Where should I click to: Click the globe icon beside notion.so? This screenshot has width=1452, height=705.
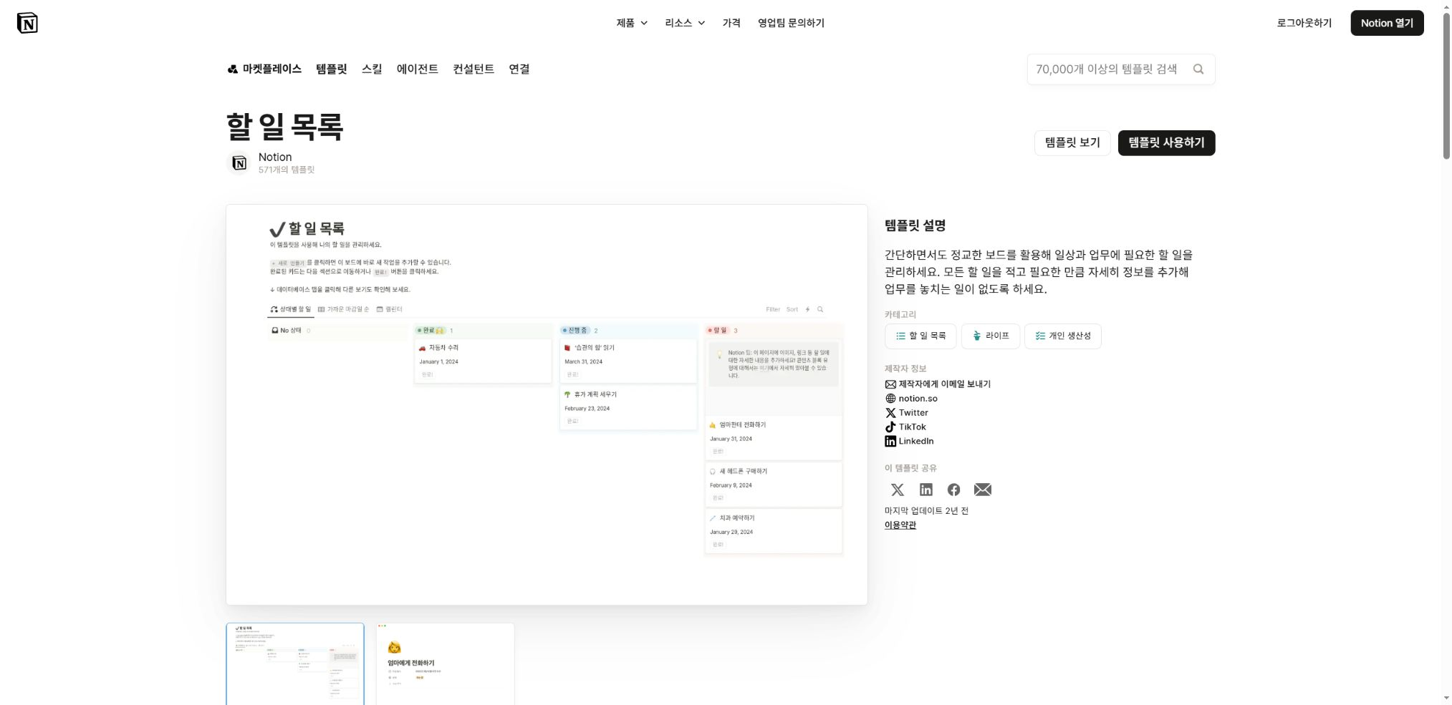tap(890, 399)
